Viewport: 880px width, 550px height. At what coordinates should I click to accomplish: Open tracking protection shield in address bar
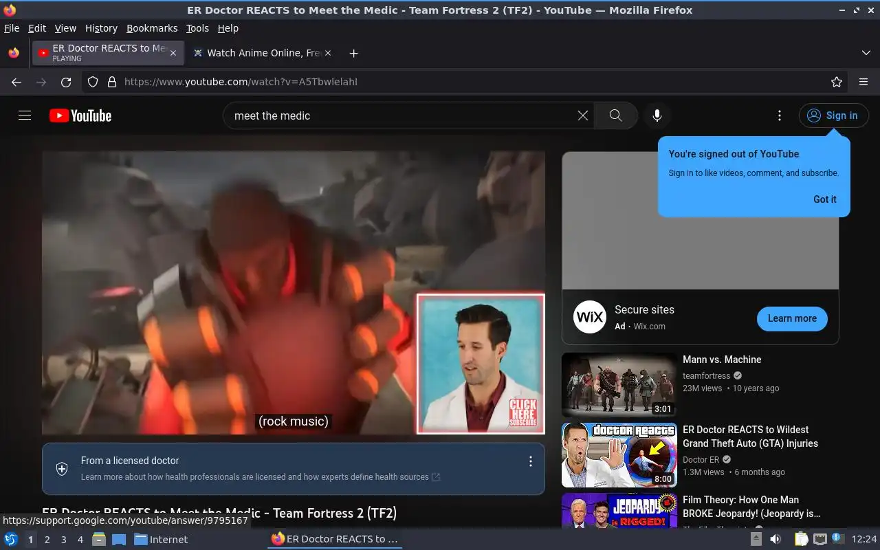pos(93,82)
